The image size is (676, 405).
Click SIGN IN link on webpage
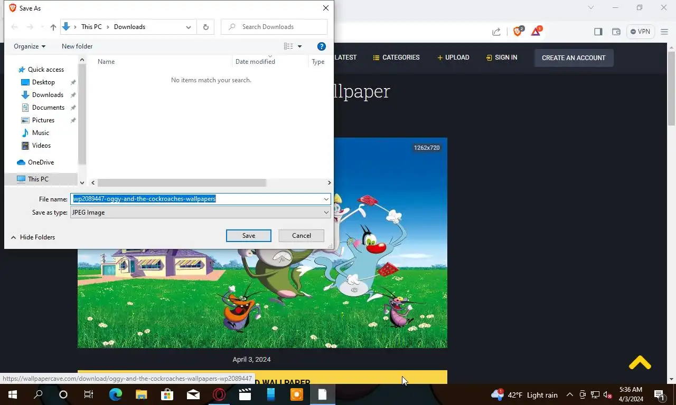pyautogui.click(x=502, y=57)
